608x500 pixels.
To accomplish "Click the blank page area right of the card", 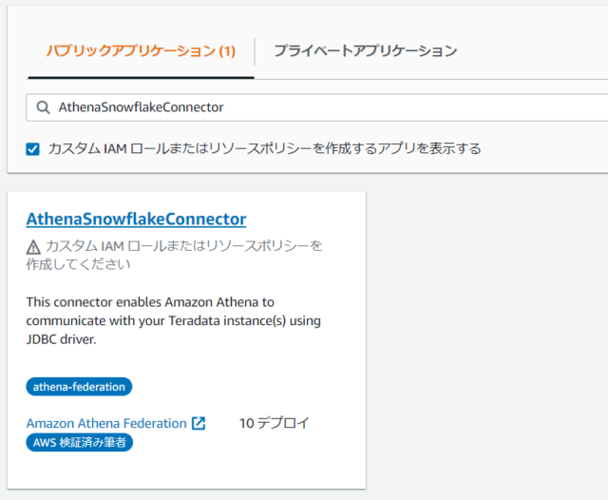I will tap(486, 337).
